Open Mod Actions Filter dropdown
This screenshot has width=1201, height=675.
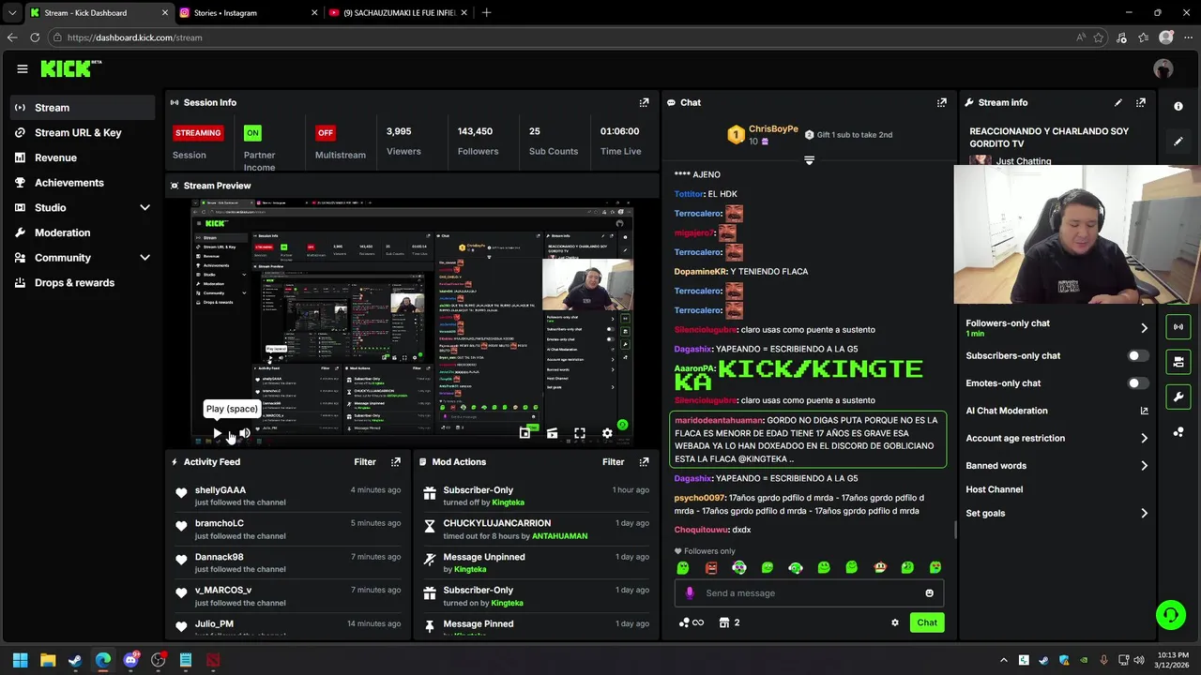point(613,462)
